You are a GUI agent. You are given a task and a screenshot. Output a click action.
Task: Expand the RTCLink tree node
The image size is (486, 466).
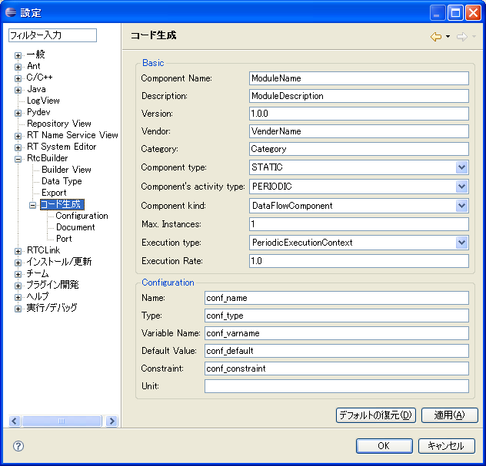pos(18,251)
